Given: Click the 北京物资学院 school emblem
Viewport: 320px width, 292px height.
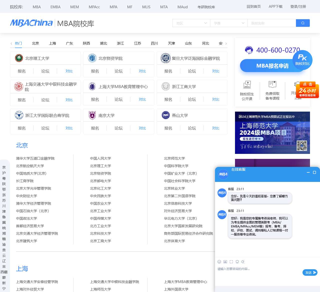Looking at the screenshot, I should (x=92, y=58).
